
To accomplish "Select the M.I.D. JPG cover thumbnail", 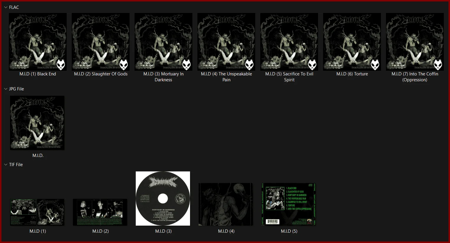I will pyautogui.click(x=37, y=123).
